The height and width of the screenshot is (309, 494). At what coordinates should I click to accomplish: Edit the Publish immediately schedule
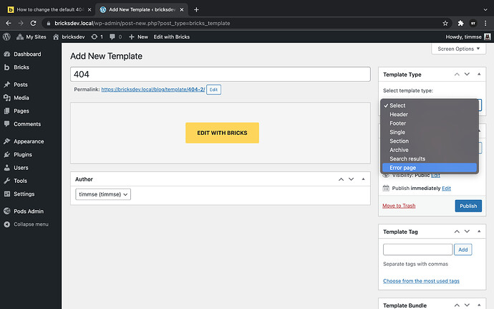pos(446,188)
